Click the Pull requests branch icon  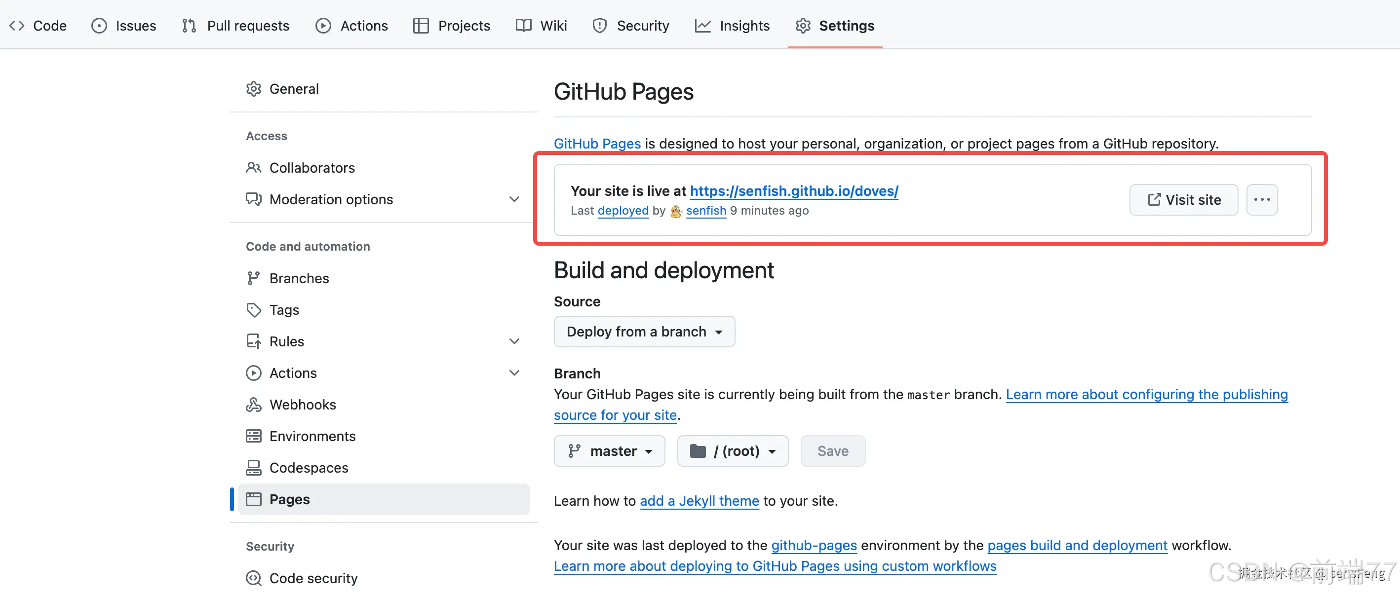(189, 25)
